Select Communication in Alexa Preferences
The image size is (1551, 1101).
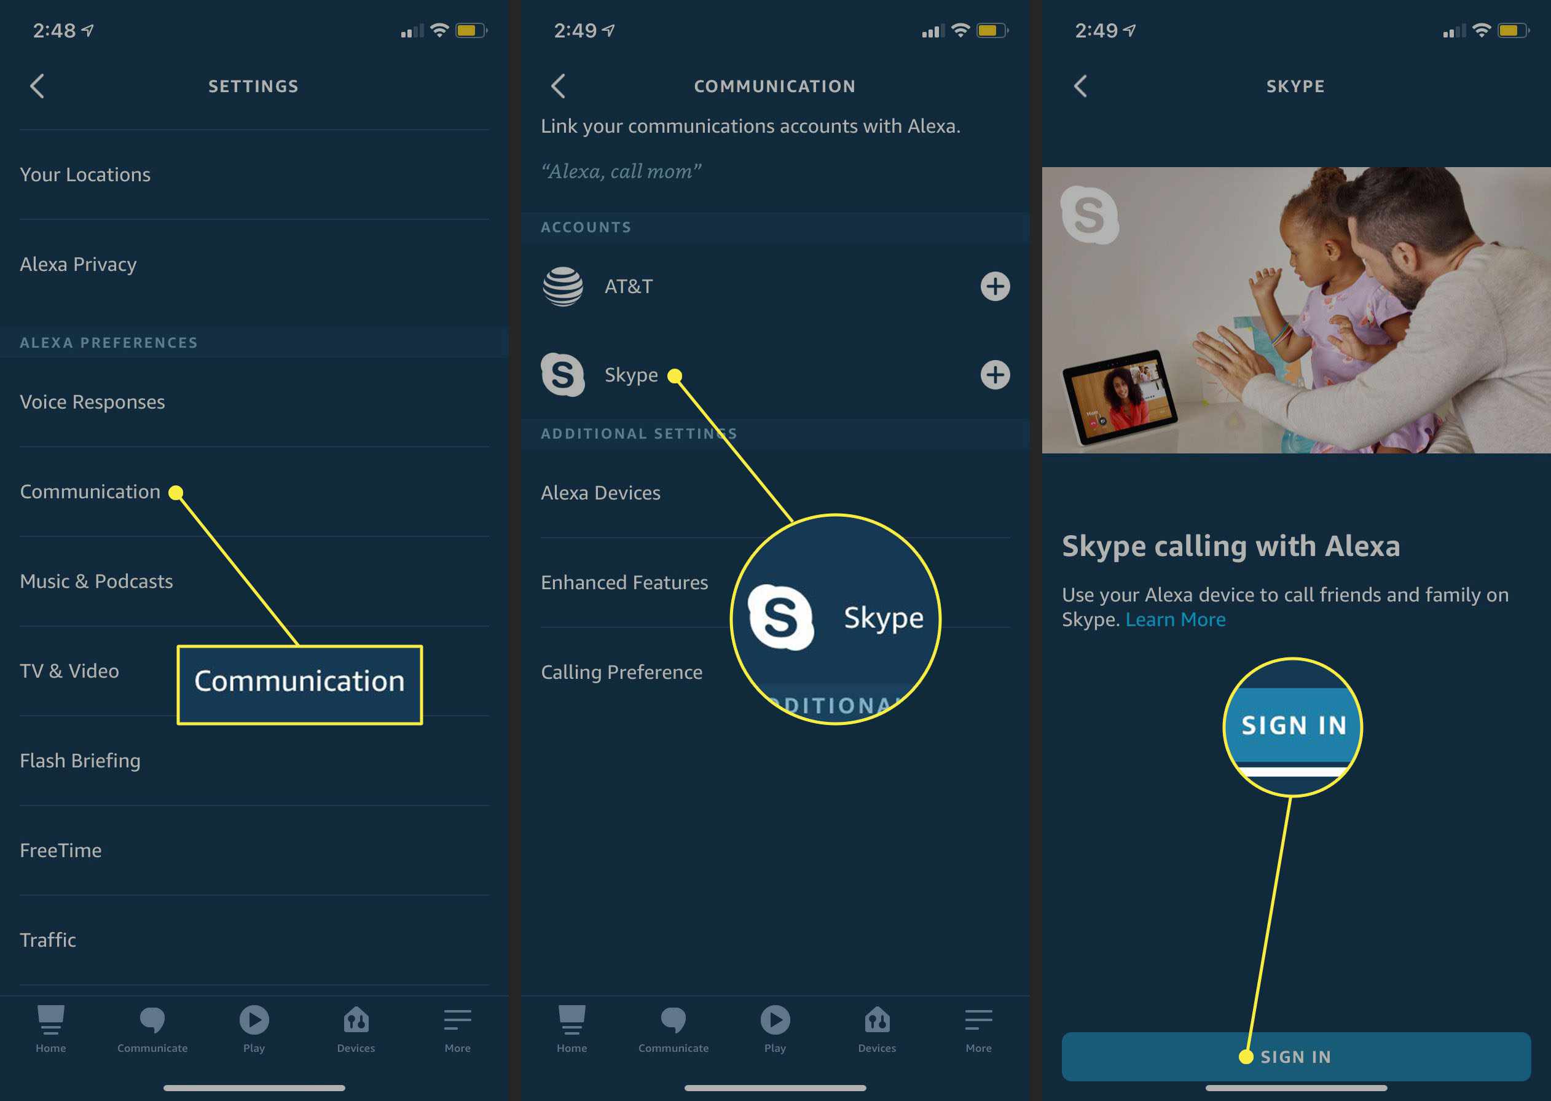pos(89,491)
